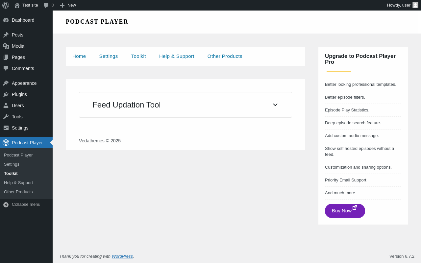This screenshot has width=421, height=263.
Task: Open the Media menu label
Action: click(18, 46)
